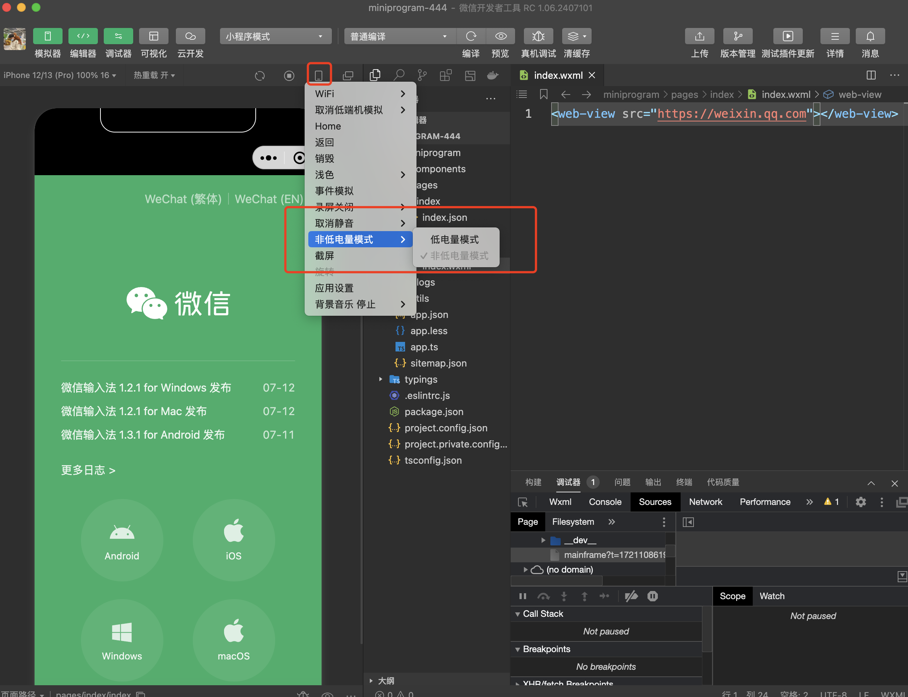Toggle the 编辑器 editor panel button
This screenshot has height=697, width=908.
(x=83, y=36)
